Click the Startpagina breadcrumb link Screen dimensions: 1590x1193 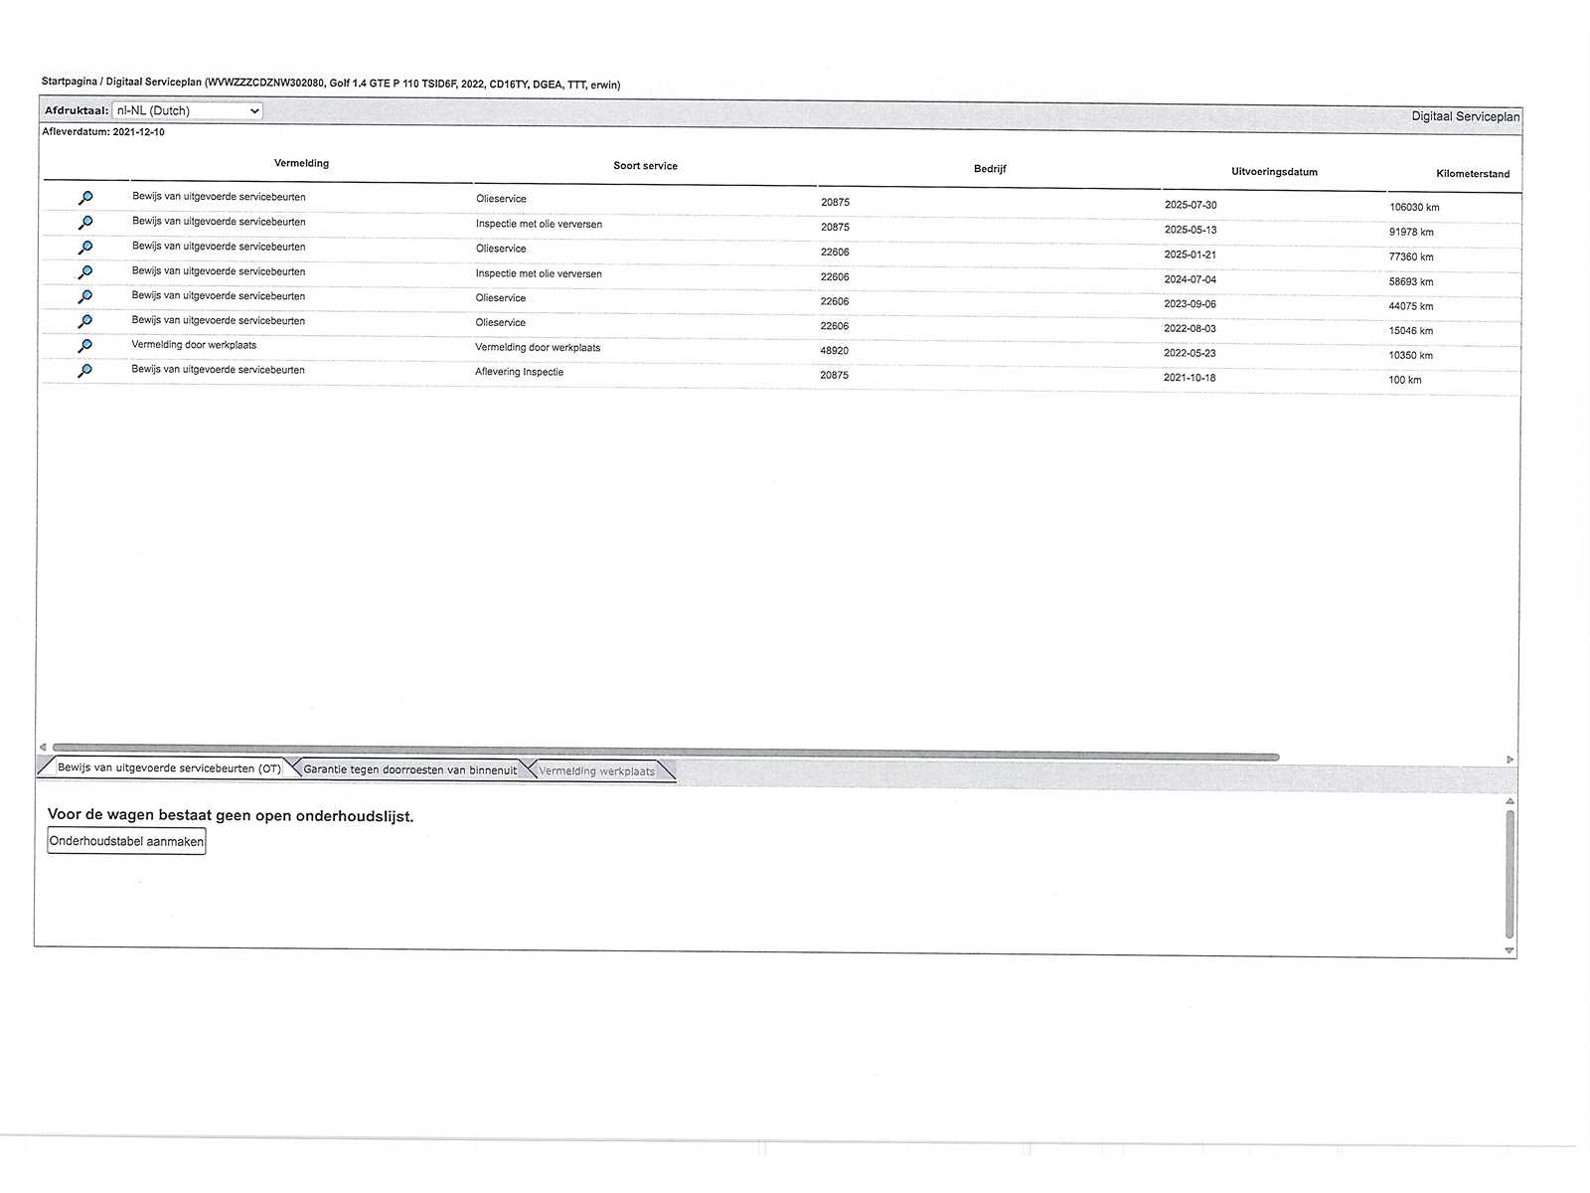(x=69, y=82)
